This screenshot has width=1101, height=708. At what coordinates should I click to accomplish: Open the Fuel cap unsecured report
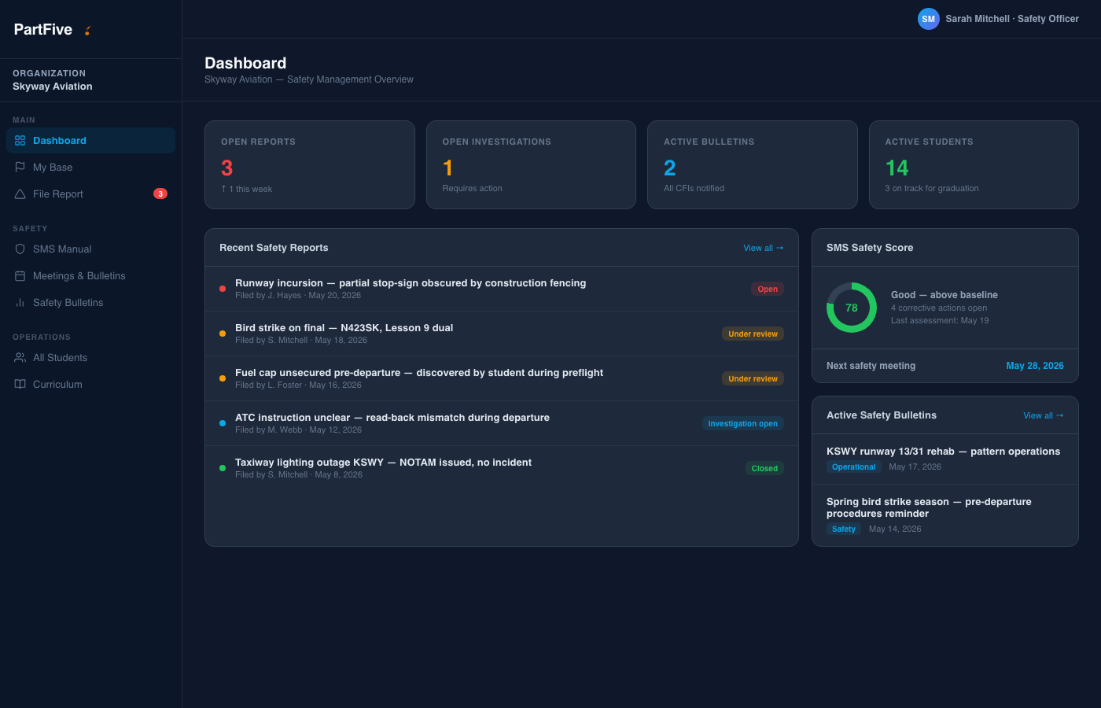(x=502, y=378)
